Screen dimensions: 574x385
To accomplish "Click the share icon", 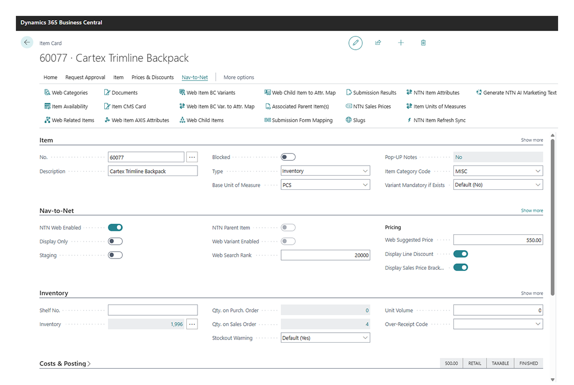I will 378,43.
